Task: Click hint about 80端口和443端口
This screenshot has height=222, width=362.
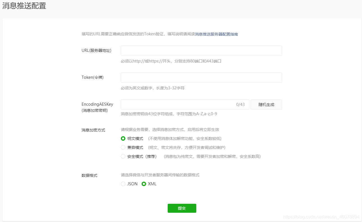Action: 171,61
